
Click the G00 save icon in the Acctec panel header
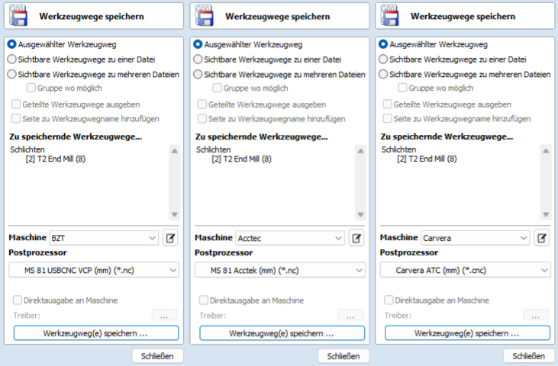pos(205,15)
